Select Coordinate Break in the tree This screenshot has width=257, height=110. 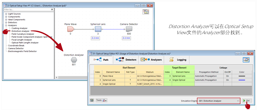[x=16, y=45]
